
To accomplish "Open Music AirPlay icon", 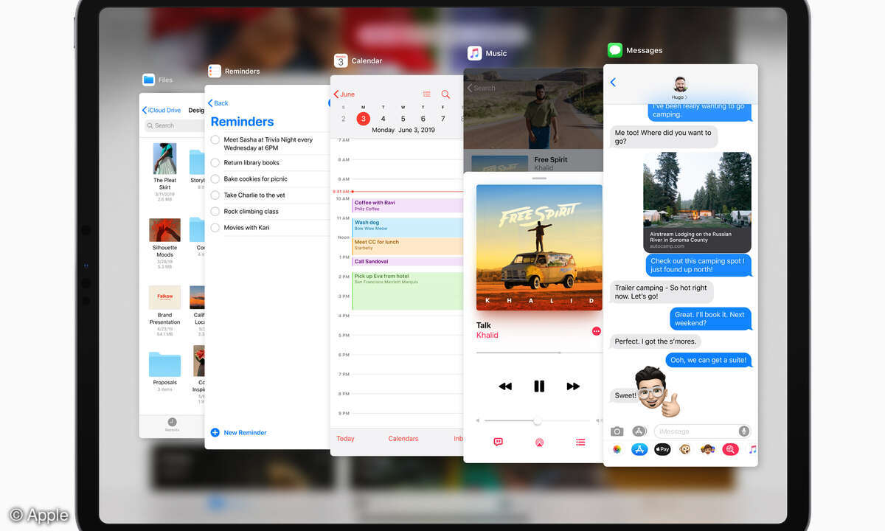I will tap(539, 442).
